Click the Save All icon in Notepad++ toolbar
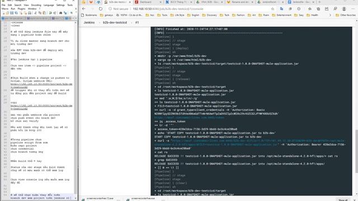This screenshot has width=358, height=201. (x=16, y=13)
